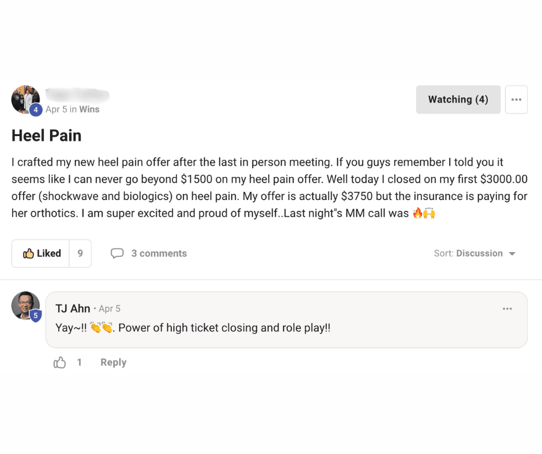Open the Wins category link
The height and width of the screenshot is (454, 542).
[89, 109]
